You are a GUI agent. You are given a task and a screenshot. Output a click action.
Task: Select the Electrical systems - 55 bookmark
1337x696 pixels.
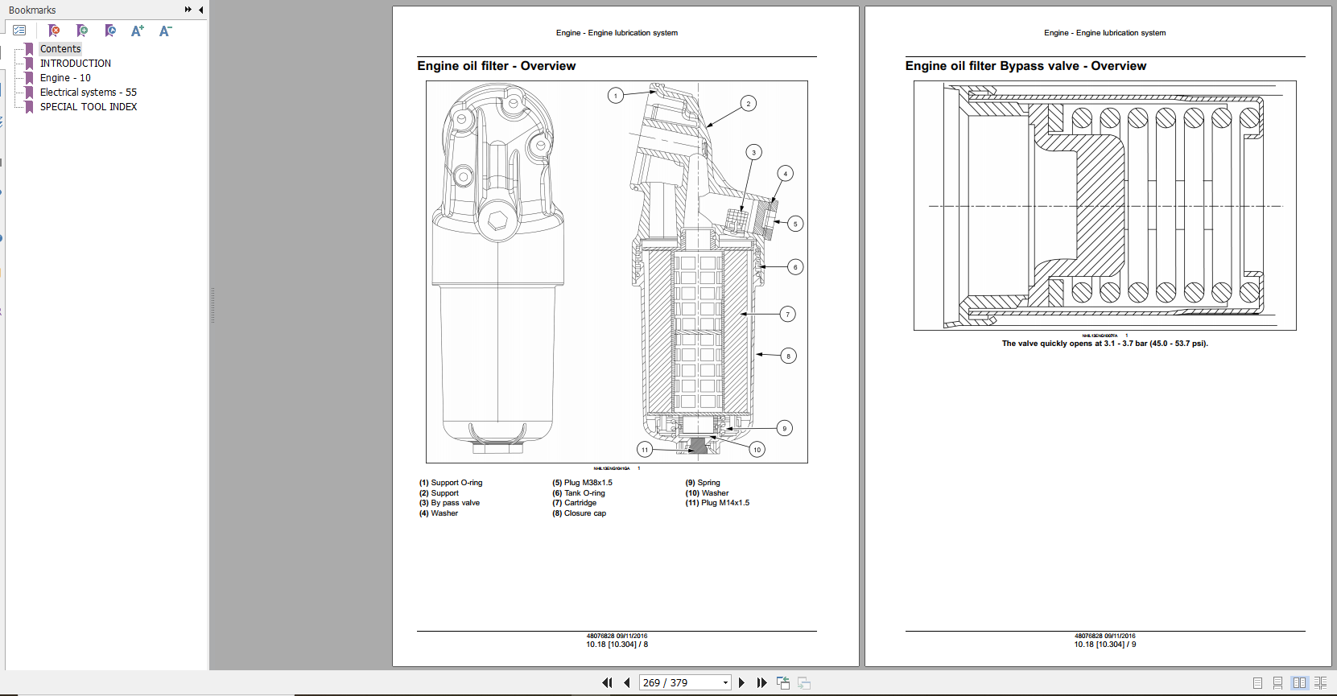pos(88,93)
